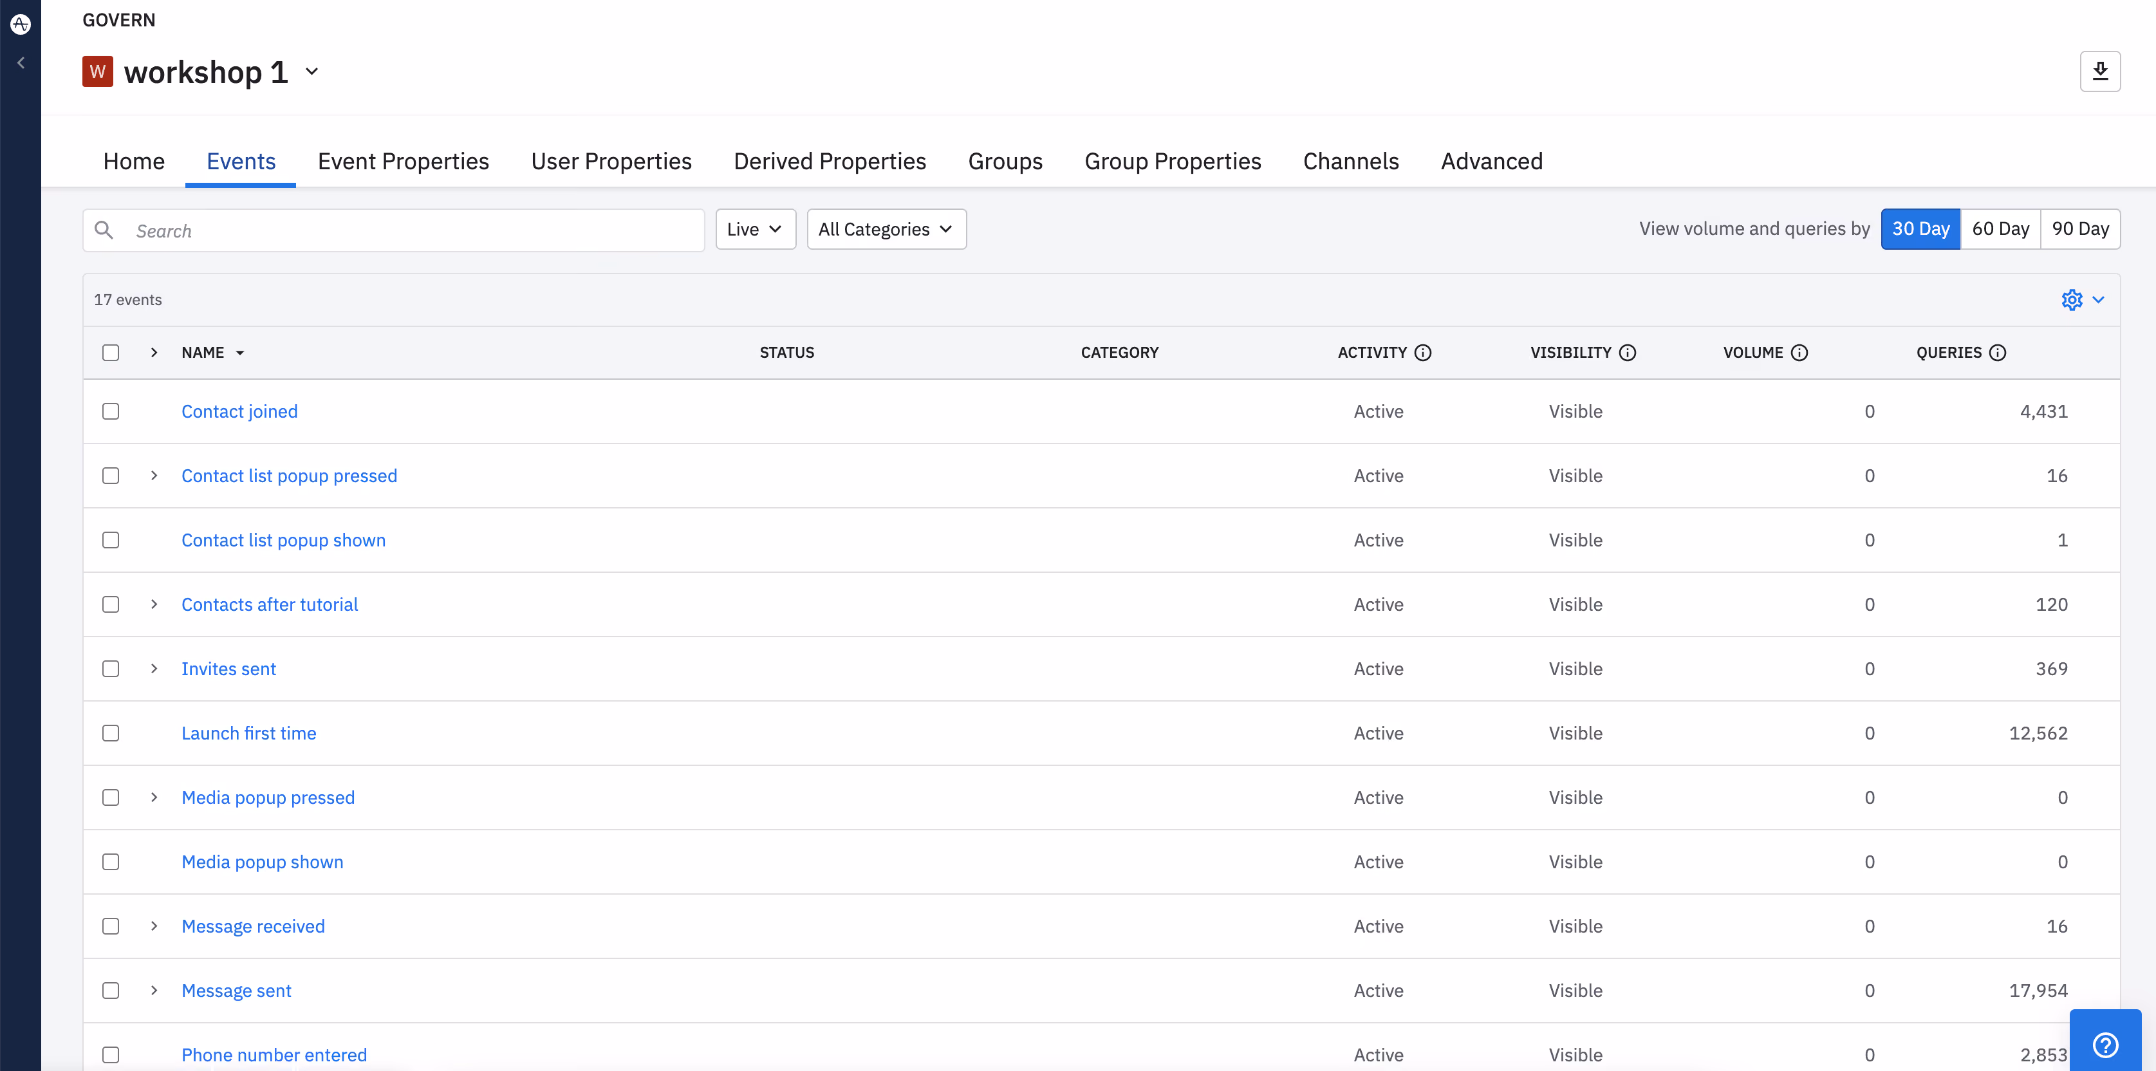Click the Volume info icon
This screenshot has height=1071, width=2156.
click(x=1799, y=352)
